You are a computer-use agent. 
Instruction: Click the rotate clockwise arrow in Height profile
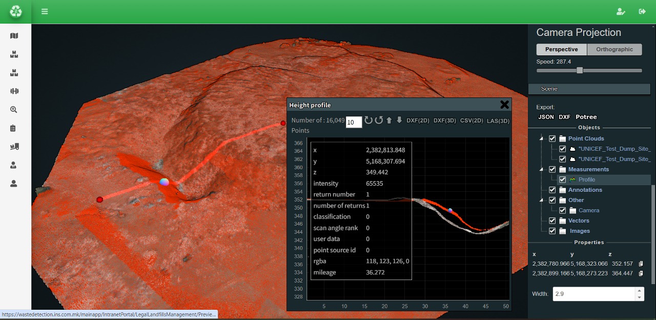[368, 121]
